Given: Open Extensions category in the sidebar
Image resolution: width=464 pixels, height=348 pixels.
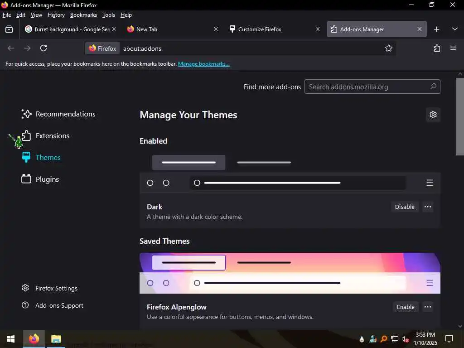Looking at the screenshot, I should tap(45, 135).
